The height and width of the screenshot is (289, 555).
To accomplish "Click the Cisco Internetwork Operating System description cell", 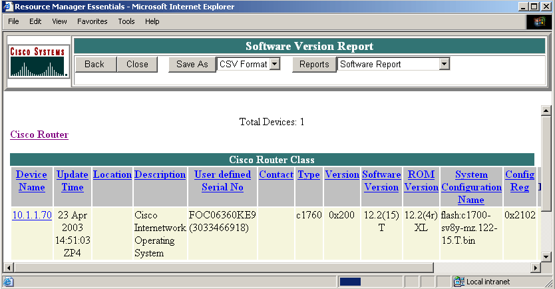I will tap(160, 234).
